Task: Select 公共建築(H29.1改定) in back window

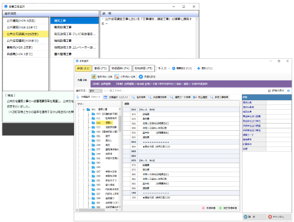Action: (26, 21)
